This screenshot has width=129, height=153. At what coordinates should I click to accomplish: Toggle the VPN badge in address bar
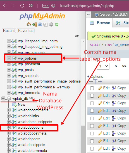tap(46, 6)
